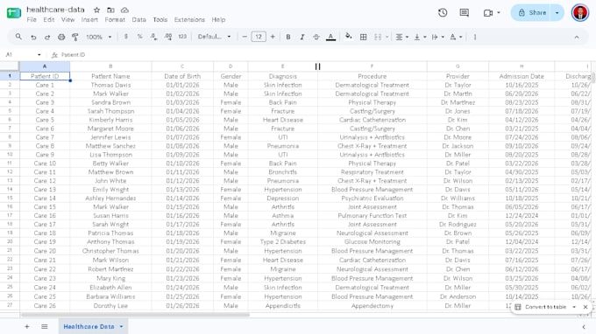Open vertical align dropdown

point(420,37)
